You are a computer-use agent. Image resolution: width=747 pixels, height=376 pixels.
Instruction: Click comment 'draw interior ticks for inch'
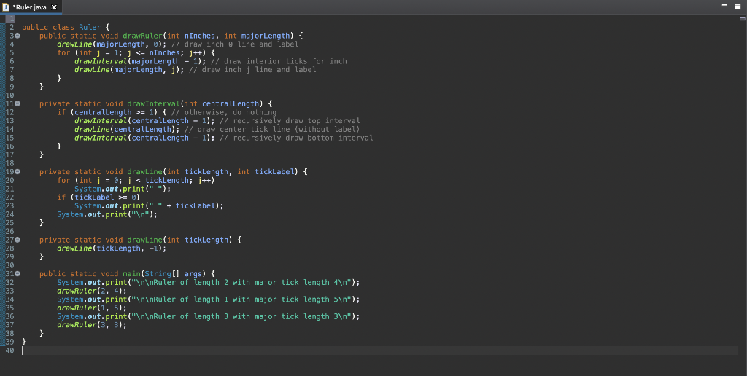click(279, 61)
